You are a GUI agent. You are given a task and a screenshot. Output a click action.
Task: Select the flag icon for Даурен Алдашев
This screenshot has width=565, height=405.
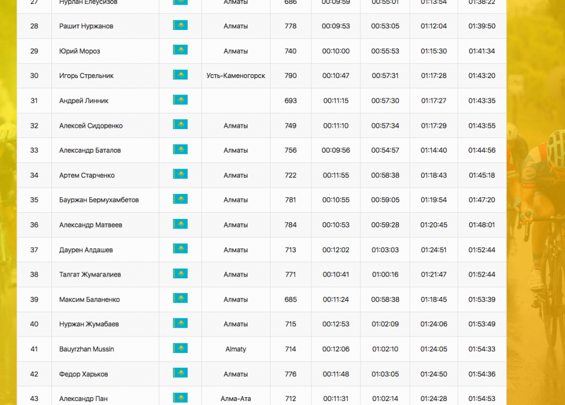[x=180, y=249]
